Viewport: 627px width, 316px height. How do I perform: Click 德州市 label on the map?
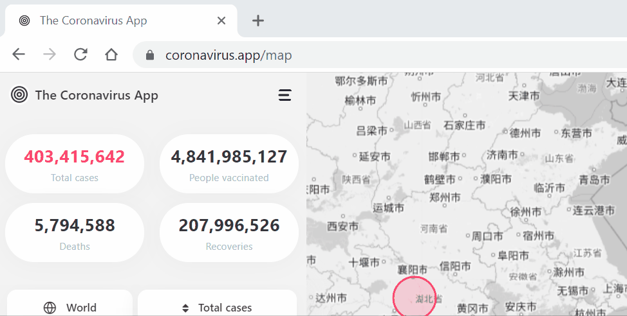click(x=525, y=133)
